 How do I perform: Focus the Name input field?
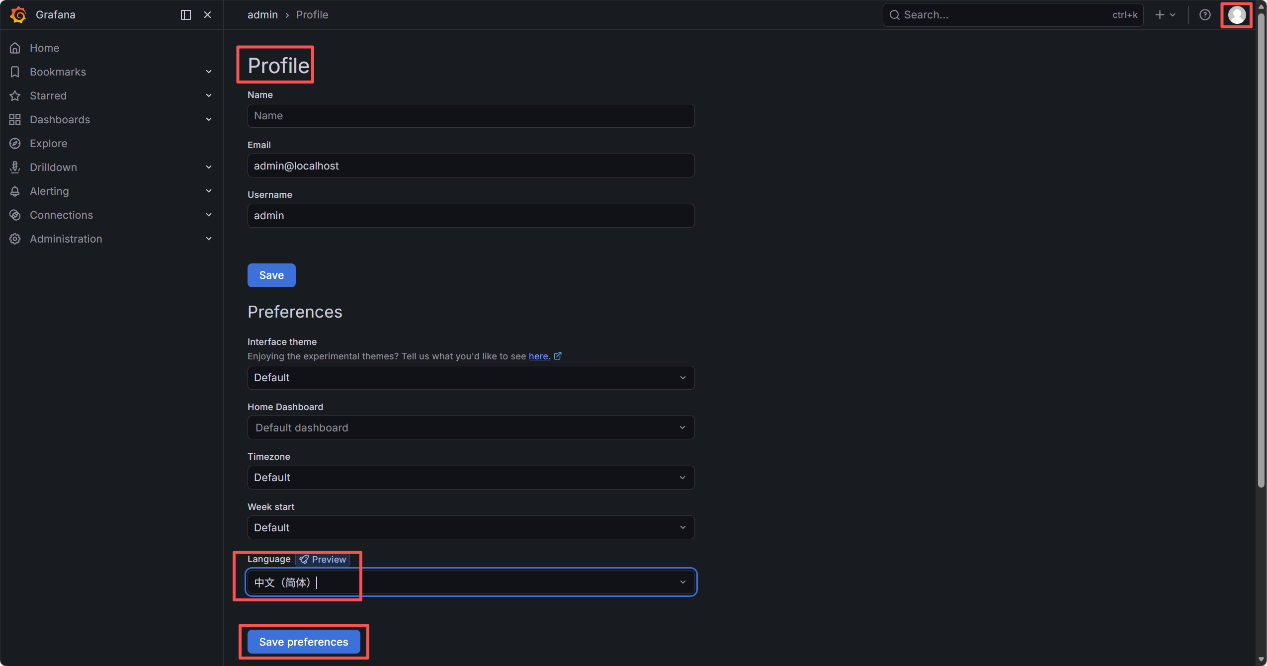[x=471, y=116]
